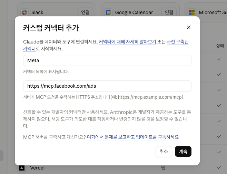The image size is (227, 174).
Task: Click the 상태 column header
Action: 220,46
